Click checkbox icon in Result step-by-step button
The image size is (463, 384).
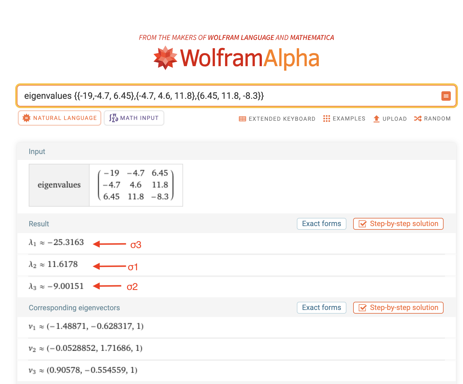(362, 224)
